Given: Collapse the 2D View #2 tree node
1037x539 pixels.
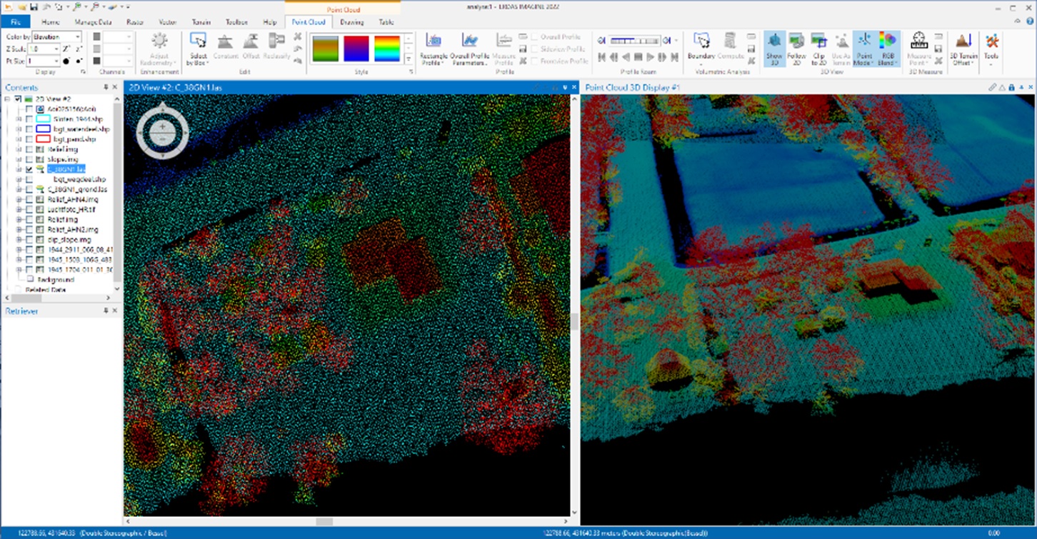Looking at the screenshot, I should click(8, 99).
